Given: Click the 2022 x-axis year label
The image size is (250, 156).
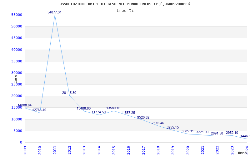Looking at the screenshot, I should coord(217,150).
